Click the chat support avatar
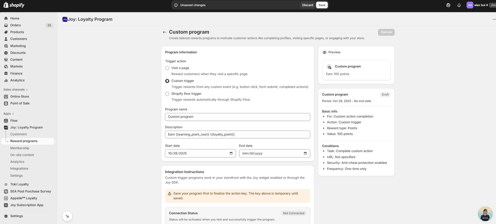 pos(485,214)
